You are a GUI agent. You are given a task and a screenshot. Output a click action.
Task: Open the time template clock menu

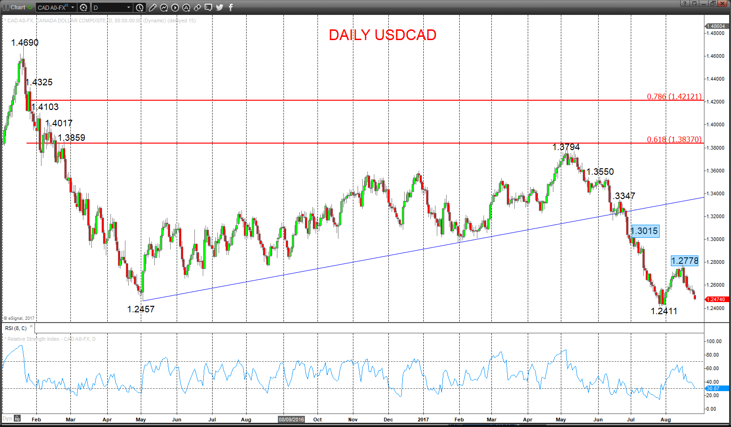tap(140, 7)
